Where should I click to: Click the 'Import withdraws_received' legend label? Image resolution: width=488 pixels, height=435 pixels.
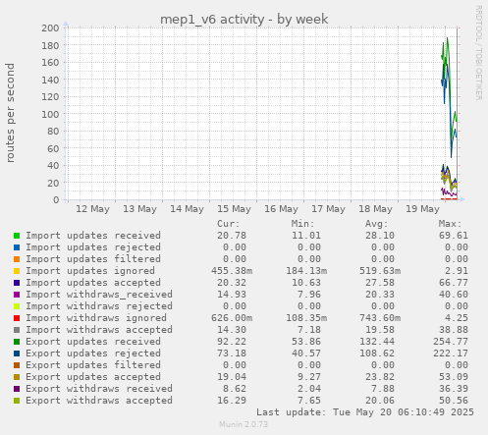click(99, 295)
